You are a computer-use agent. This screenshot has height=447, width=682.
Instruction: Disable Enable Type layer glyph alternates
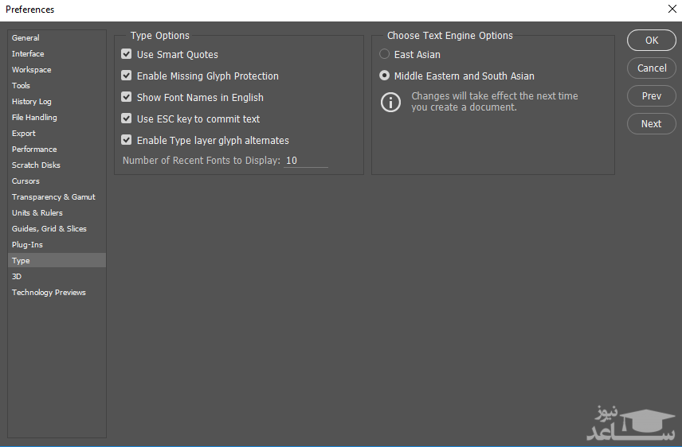click(126, 141)
